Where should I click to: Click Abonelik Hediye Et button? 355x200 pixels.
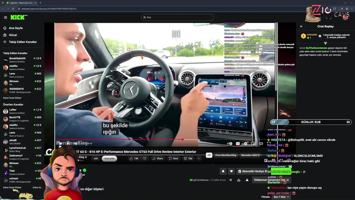[253, 171]
